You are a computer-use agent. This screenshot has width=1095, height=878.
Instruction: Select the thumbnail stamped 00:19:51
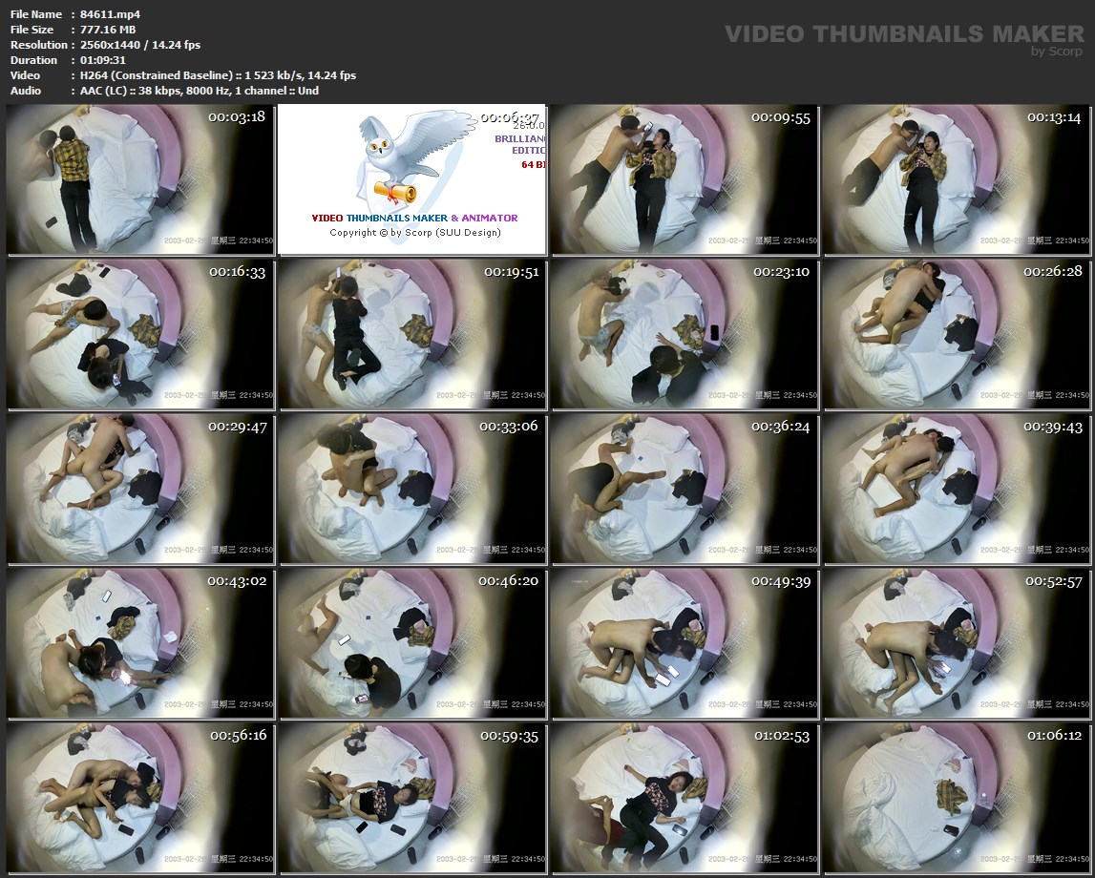[412, 334]
